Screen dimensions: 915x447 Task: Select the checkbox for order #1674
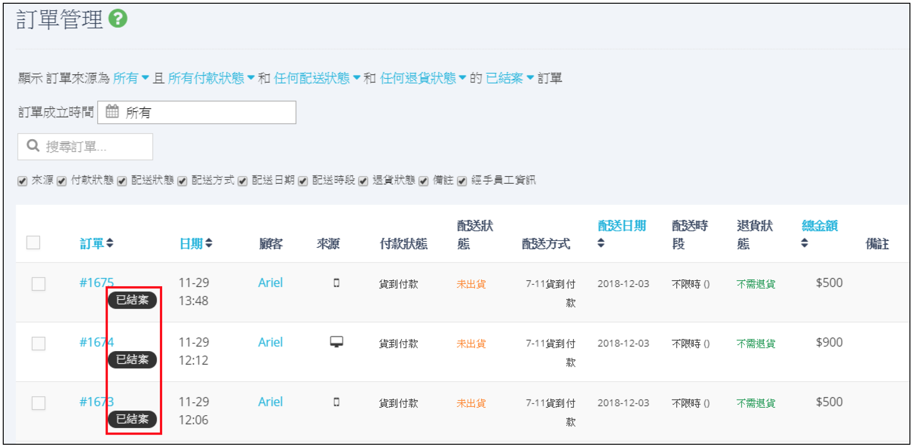[39, 343]
